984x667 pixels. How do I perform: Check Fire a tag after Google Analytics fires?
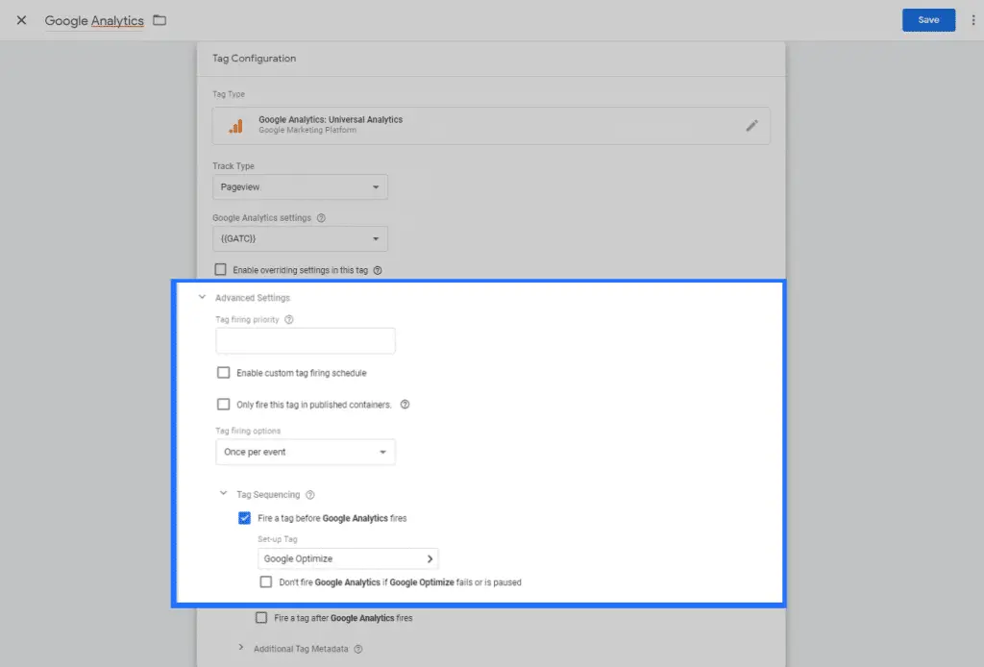click(x=261, y=617)
